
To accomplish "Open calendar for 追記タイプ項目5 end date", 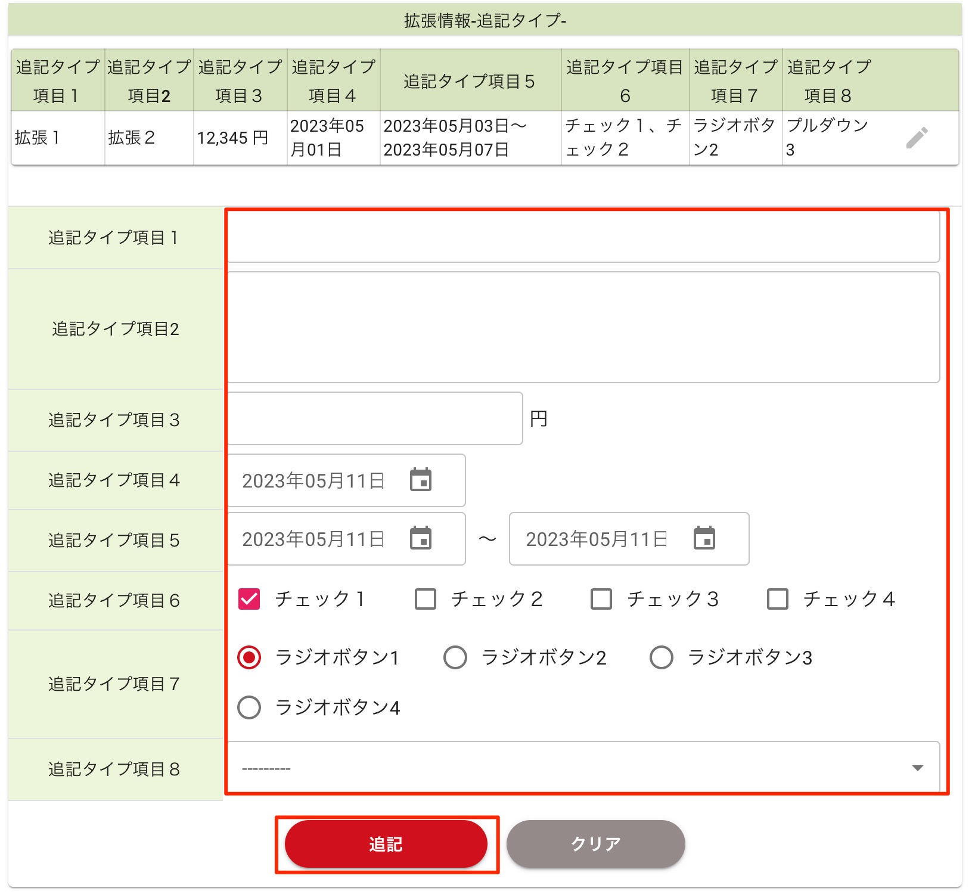I will pyautogui.click(x=704, y=538).
